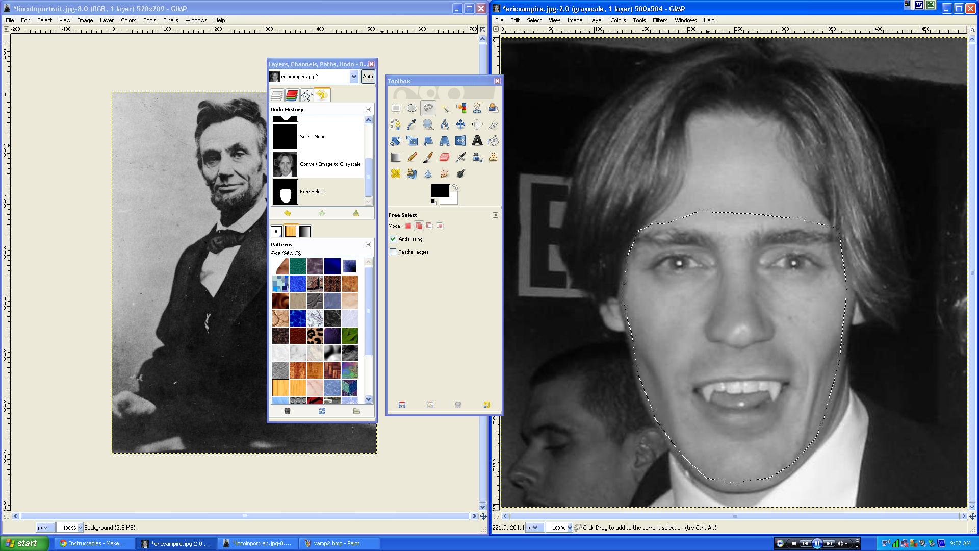979x551 pixels.
Task: Choose the Flip tool
Action: 461,141
